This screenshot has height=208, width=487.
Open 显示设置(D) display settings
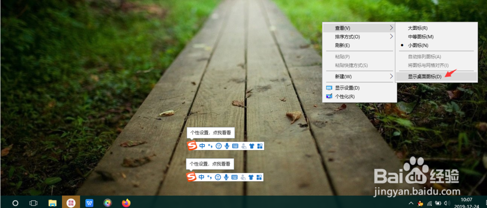[359, 88]
